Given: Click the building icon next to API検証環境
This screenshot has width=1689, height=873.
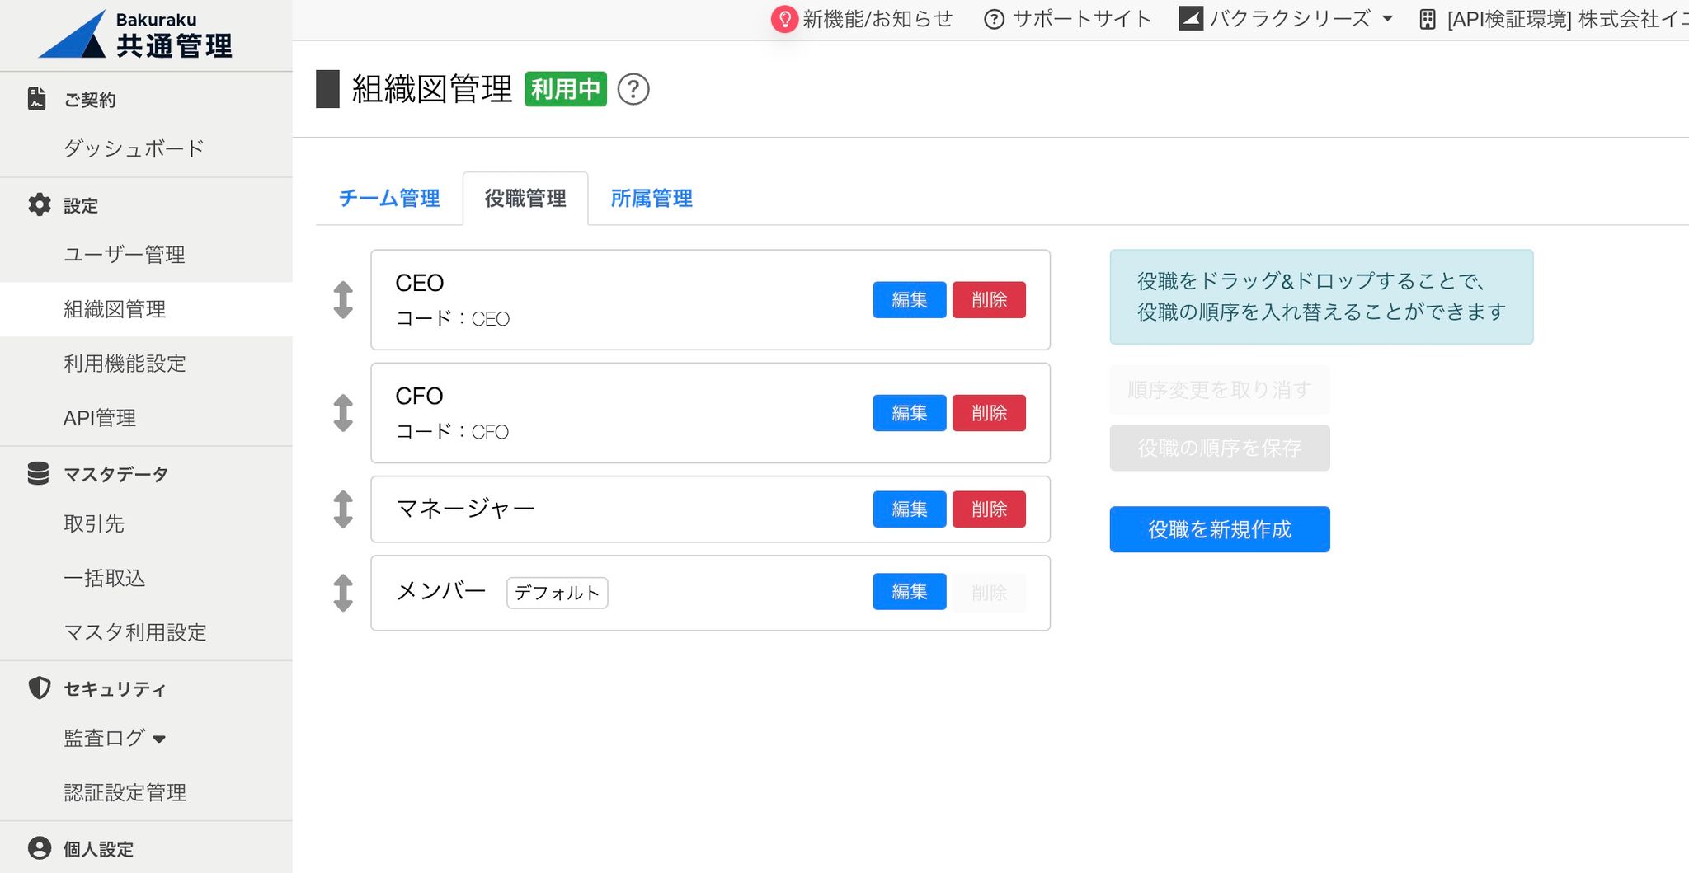Looking at the screenshot, I should [x=1427, y=17].
